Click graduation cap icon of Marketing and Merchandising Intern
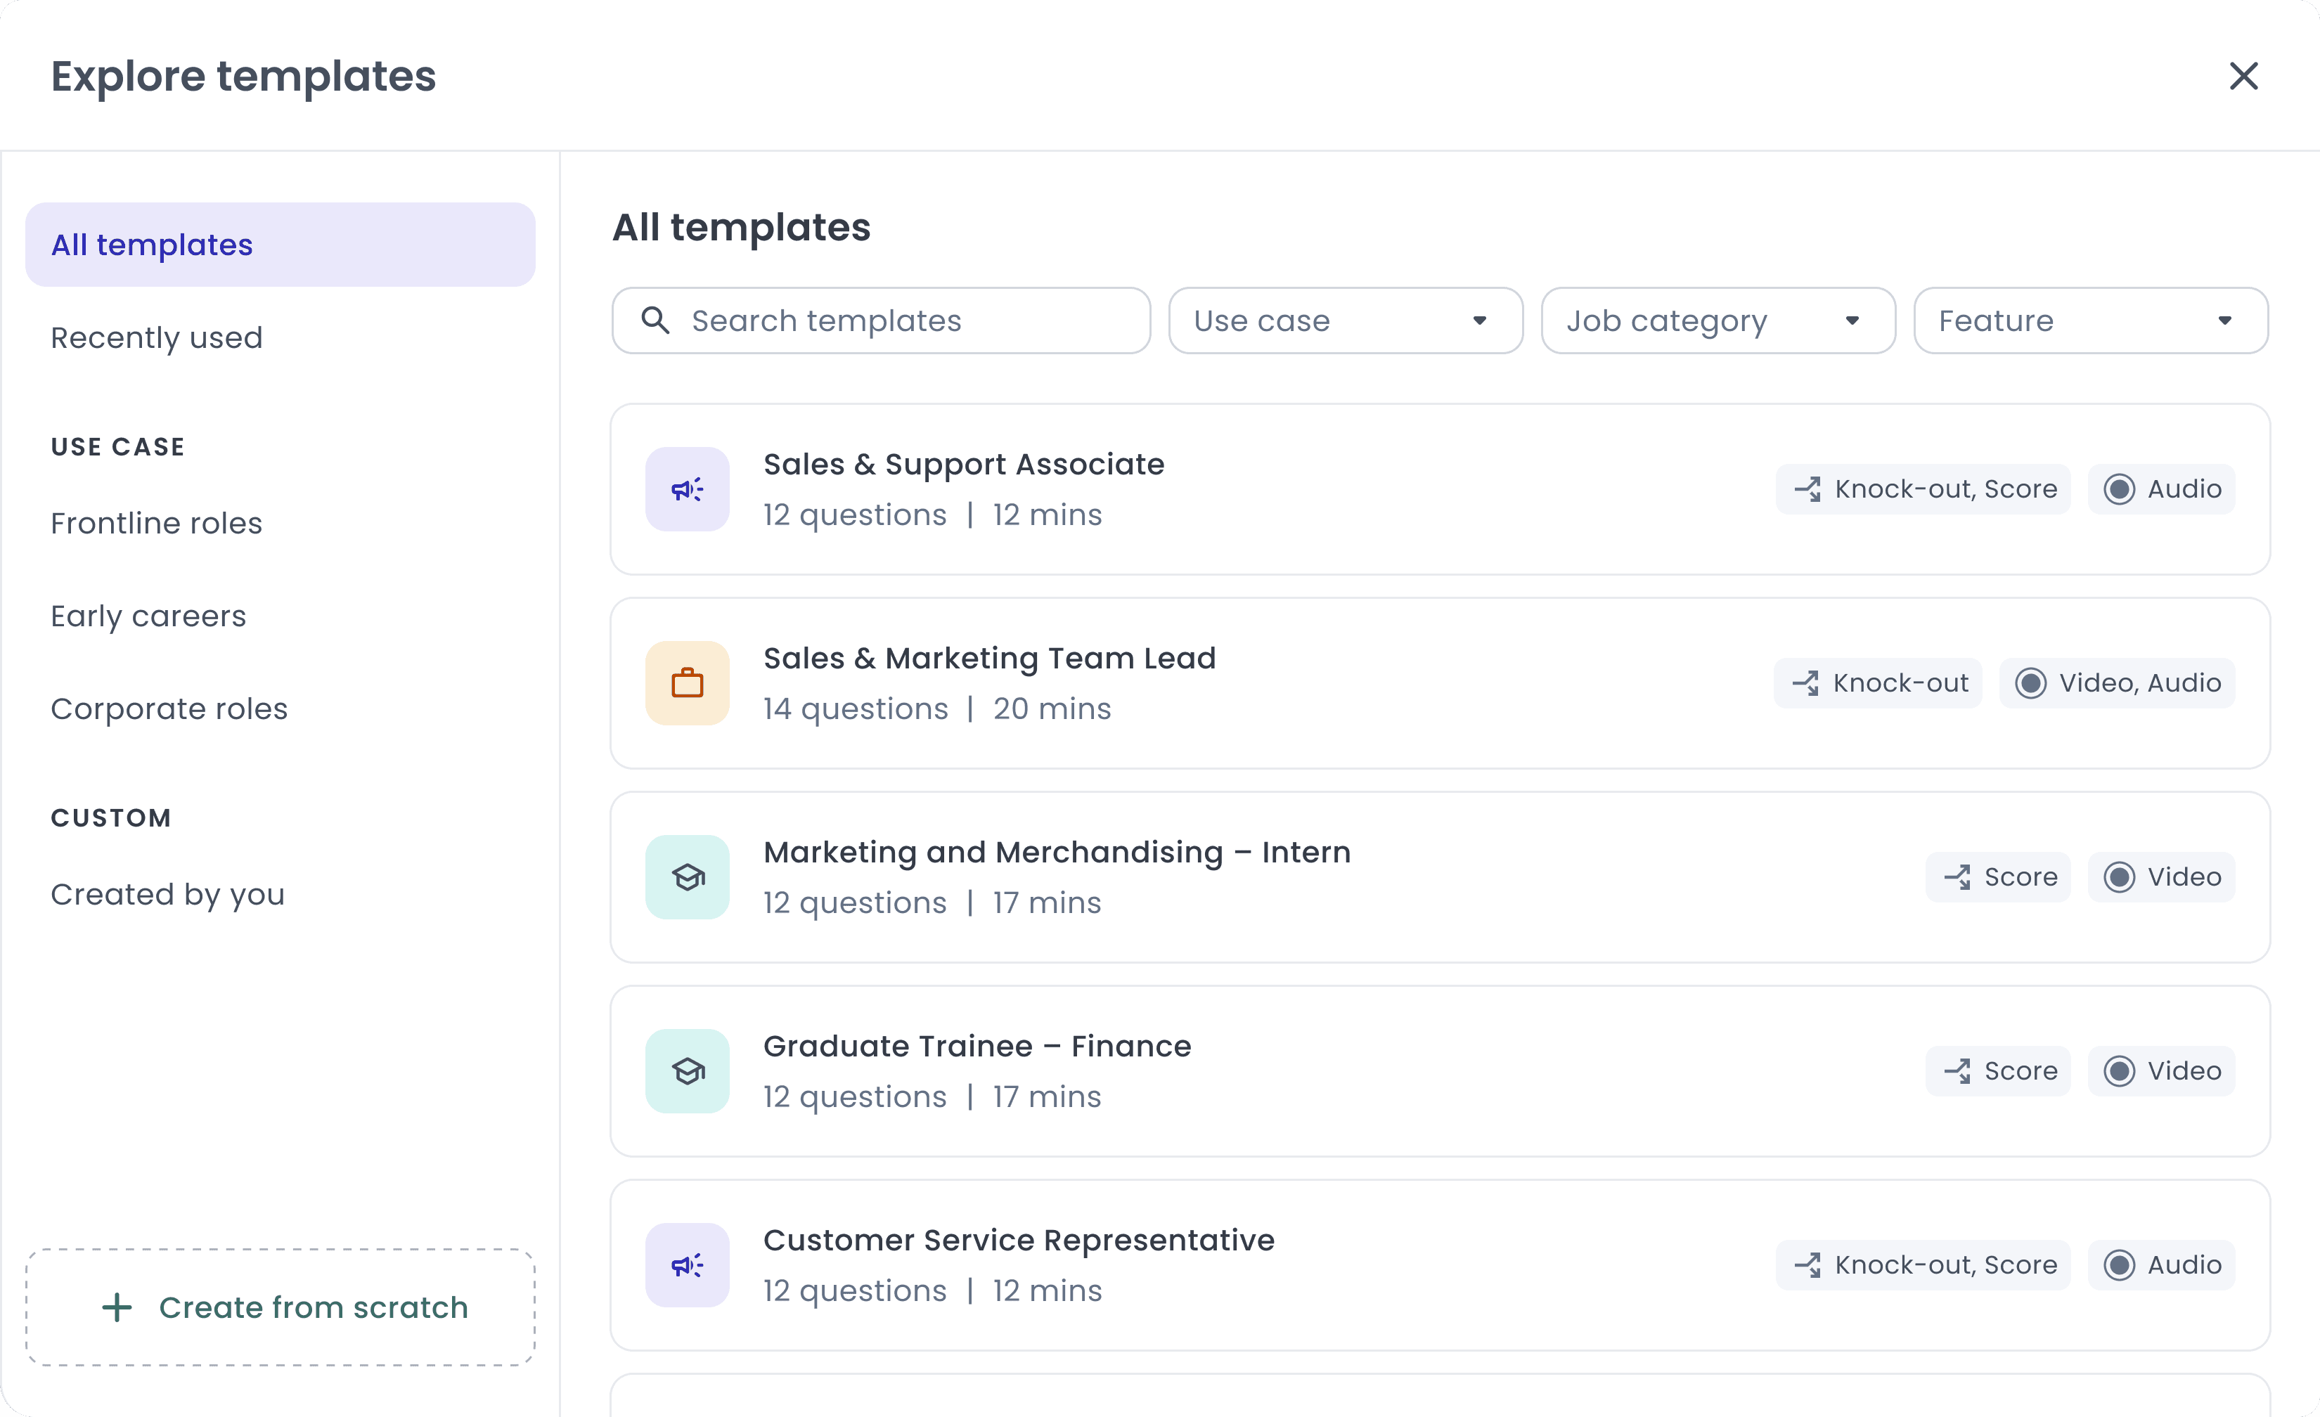Image resolution: width=2320 pixels, height=1417 pixels. click(x=686, y=876)
